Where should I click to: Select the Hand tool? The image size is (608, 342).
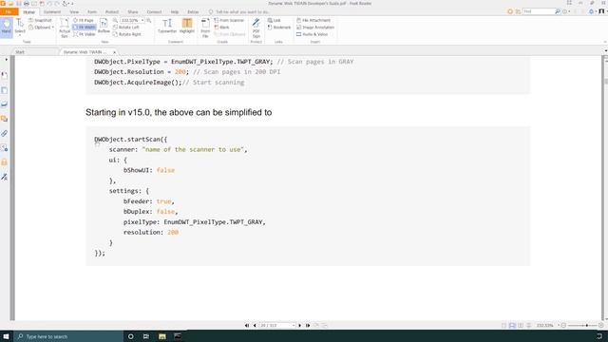(7, 27)
